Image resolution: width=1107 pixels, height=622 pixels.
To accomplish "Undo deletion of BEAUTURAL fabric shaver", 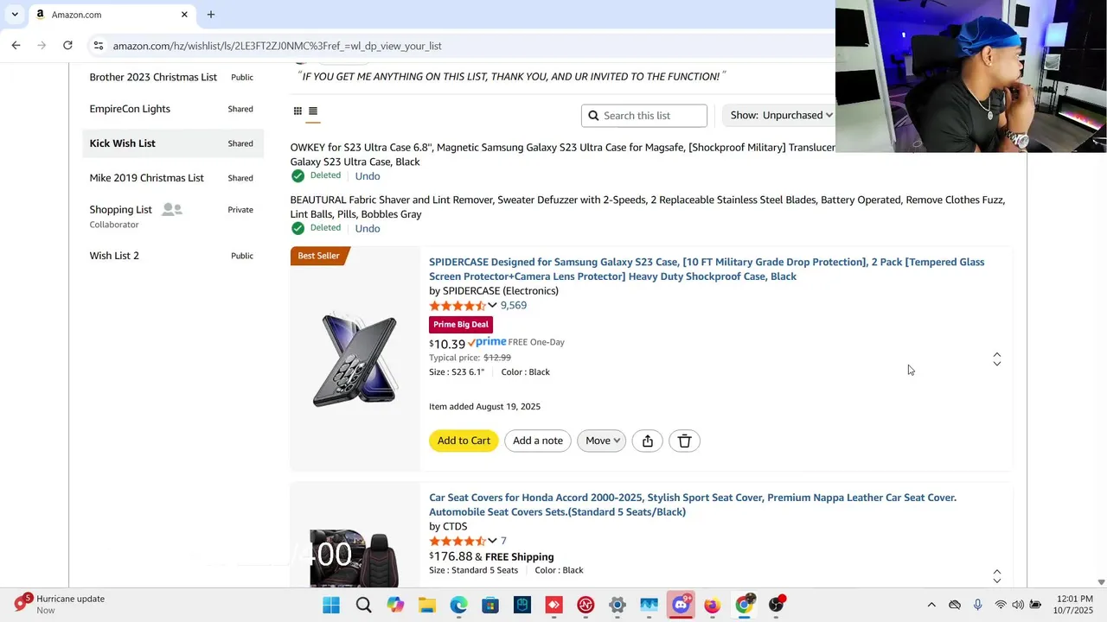I will pos(368,229).
